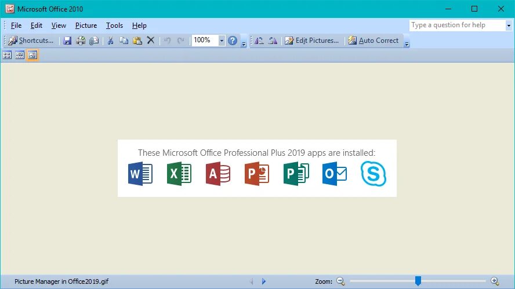Viewport: 515px width, 289px height.
Task: Go to the previous picture arrow
Action: 252,281
